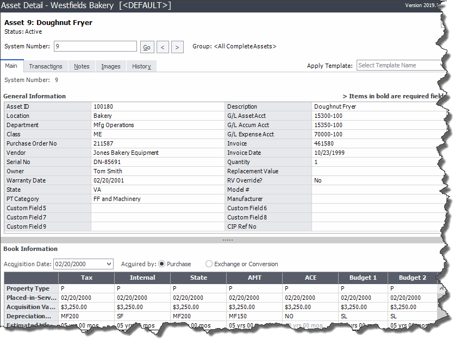The width and height of the screenshot is (461, 346).
Task: Click the next asset arrow button
Action: tap(177, 47)
